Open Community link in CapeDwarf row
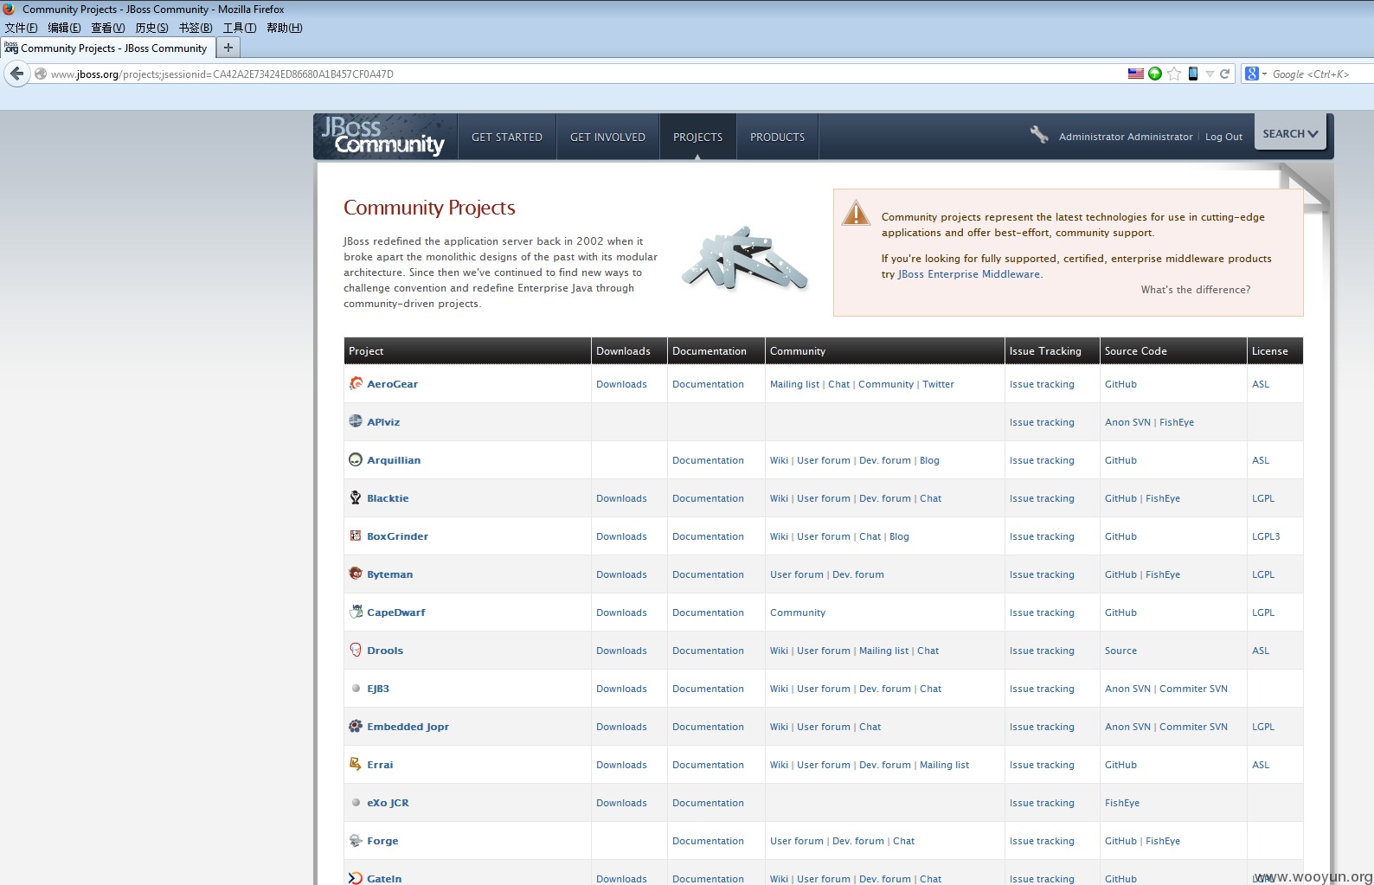The height and width of the screenshot is (885, 1374). 798,612
